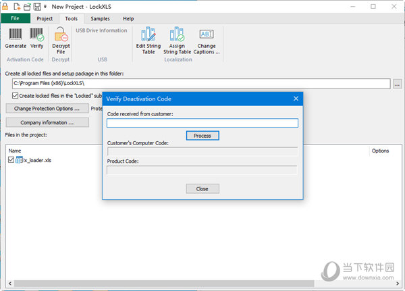Expand quick access toolbar dropdown arrow
The height and width of the screenshot is (291, 405).
point(45,7)
